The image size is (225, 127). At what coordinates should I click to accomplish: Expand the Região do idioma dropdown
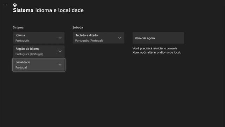click(39, 51)
